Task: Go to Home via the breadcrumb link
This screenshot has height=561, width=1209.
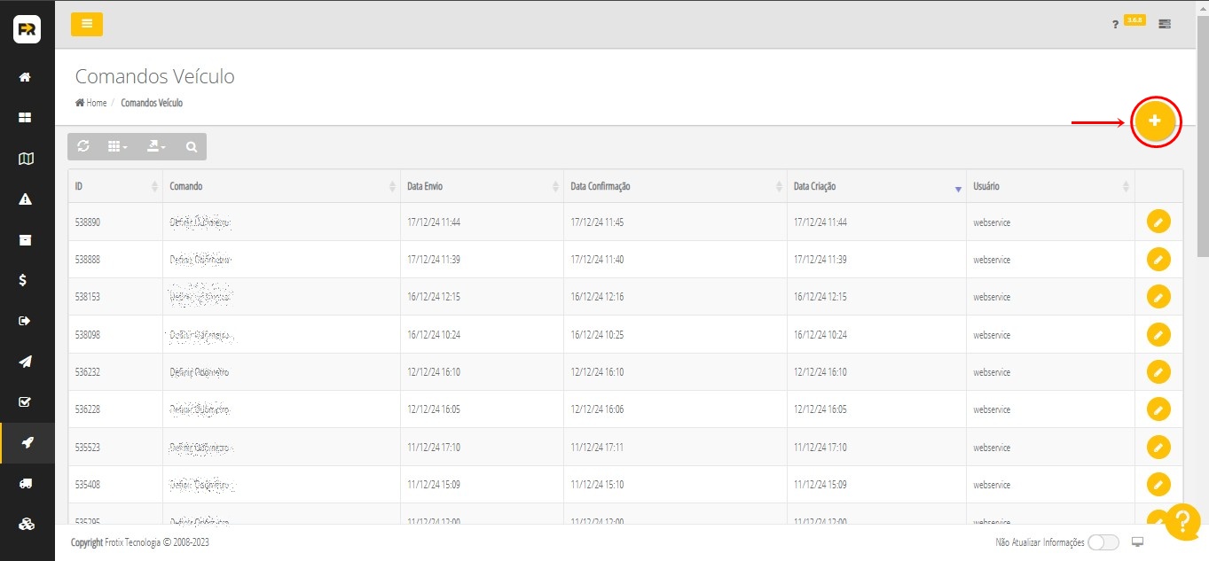Action: [91, 103]
